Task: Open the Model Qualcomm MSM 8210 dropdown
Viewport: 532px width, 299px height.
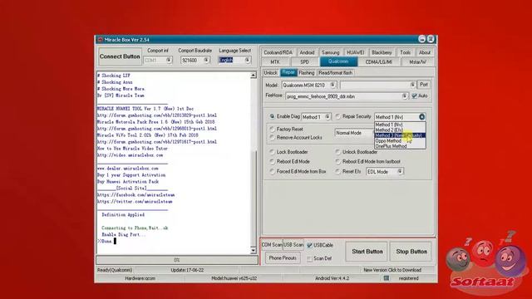Action: (x=332, y=85)
